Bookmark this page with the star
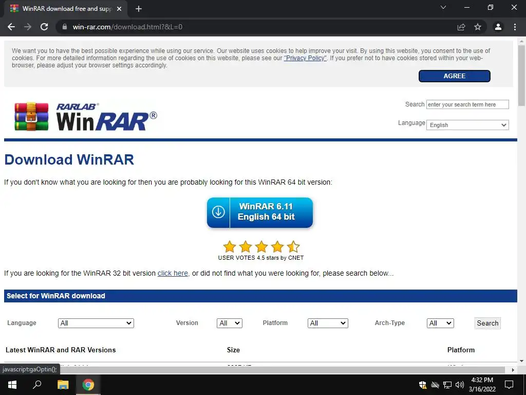526x395 pixels. click(478, 27)
